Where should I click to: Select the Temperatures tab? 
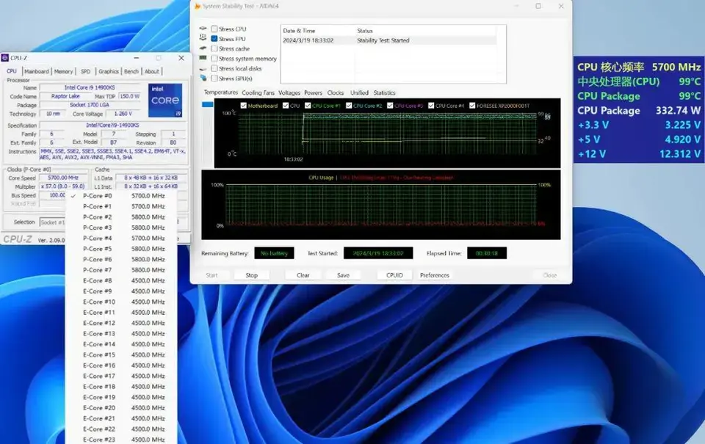(x=221, y=92)
